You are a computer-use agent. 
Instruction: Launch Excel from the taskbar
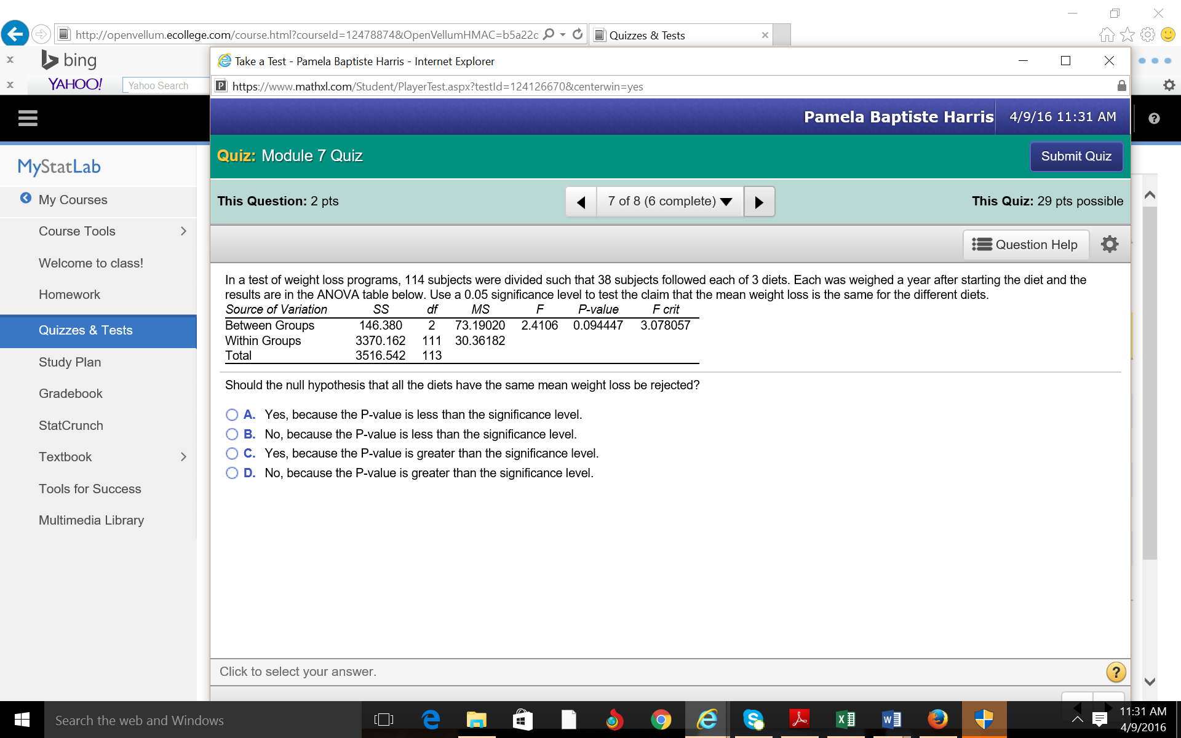point(845,720)
